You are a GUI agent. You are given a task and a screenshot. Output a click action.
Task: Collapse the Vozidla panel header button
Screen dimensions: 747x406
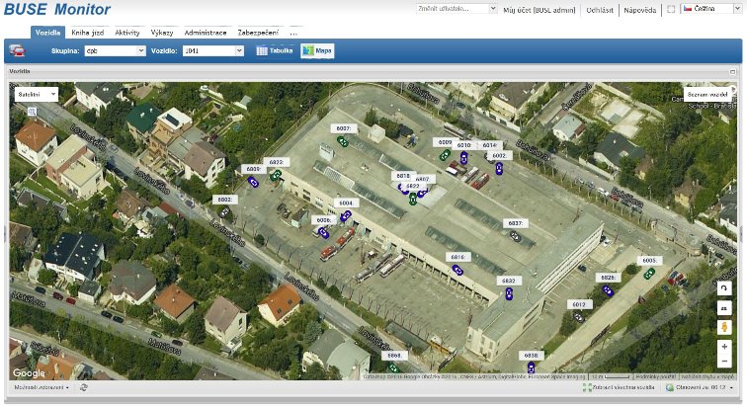tap(733, 72)
